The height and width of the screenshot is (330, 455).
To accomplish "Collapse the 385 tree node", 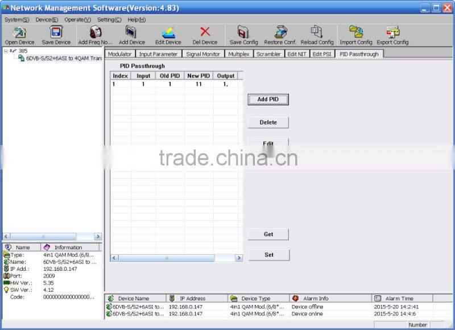I will [6, 51].
